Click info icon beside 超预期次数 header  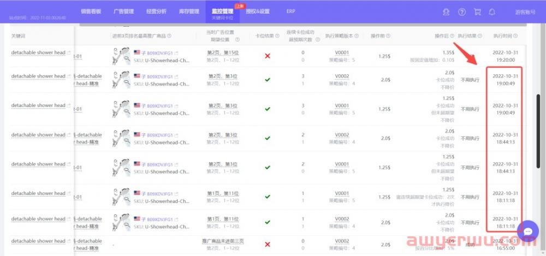318,40
